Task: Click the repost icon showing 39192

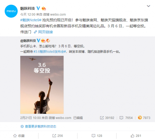Action: [102, 118]
